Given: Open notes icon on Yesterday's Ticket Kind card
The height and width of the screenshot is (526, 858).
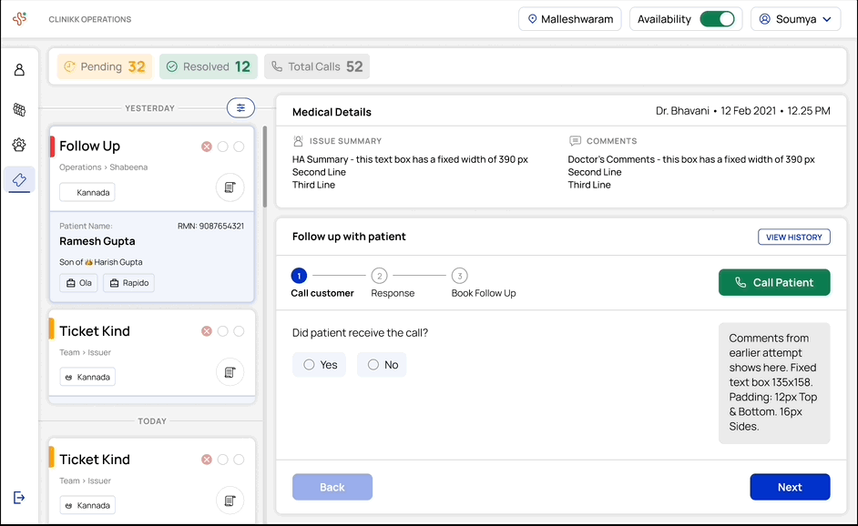Looking at the screenshot, I should pos(230,372).
